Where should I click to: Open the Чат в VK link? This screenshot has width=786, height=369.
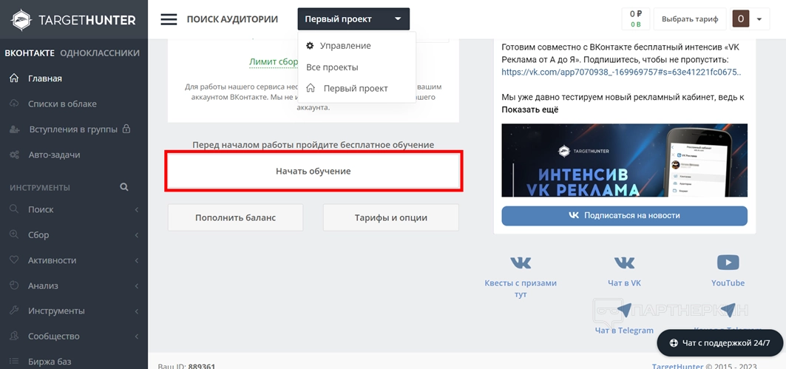point(624,282)
